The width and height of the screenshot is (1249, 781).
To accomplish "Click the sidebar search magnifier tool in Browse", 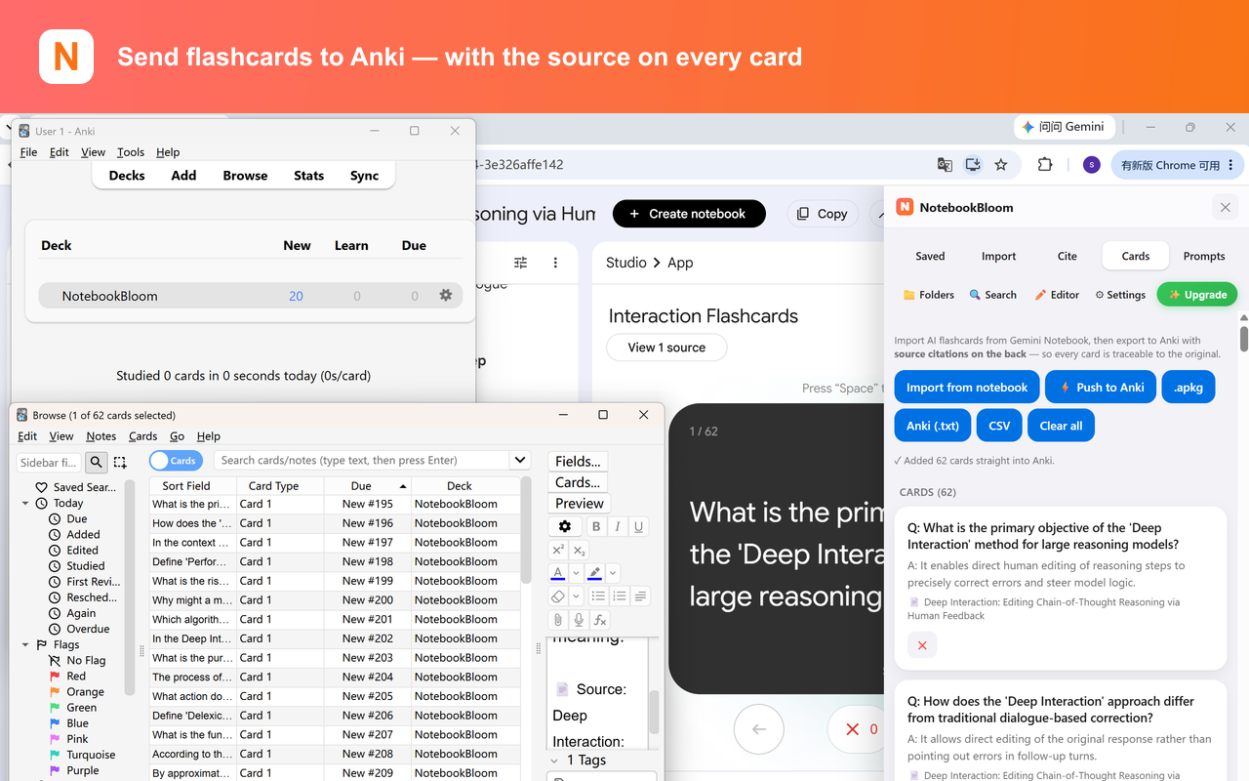I will coord(96,463).
